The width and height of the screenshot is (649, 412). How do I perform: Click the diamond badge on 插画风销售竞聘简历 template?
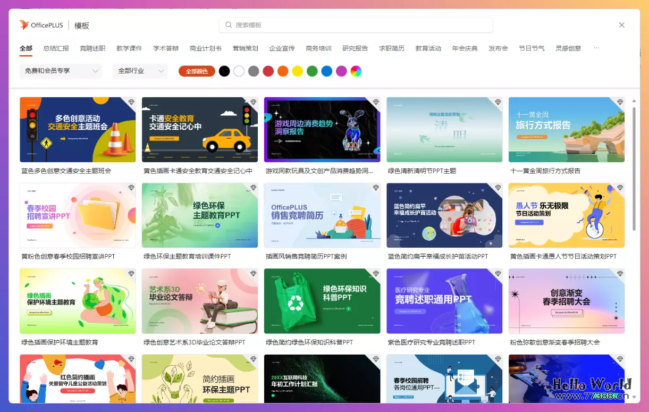(x=375, y=188)
